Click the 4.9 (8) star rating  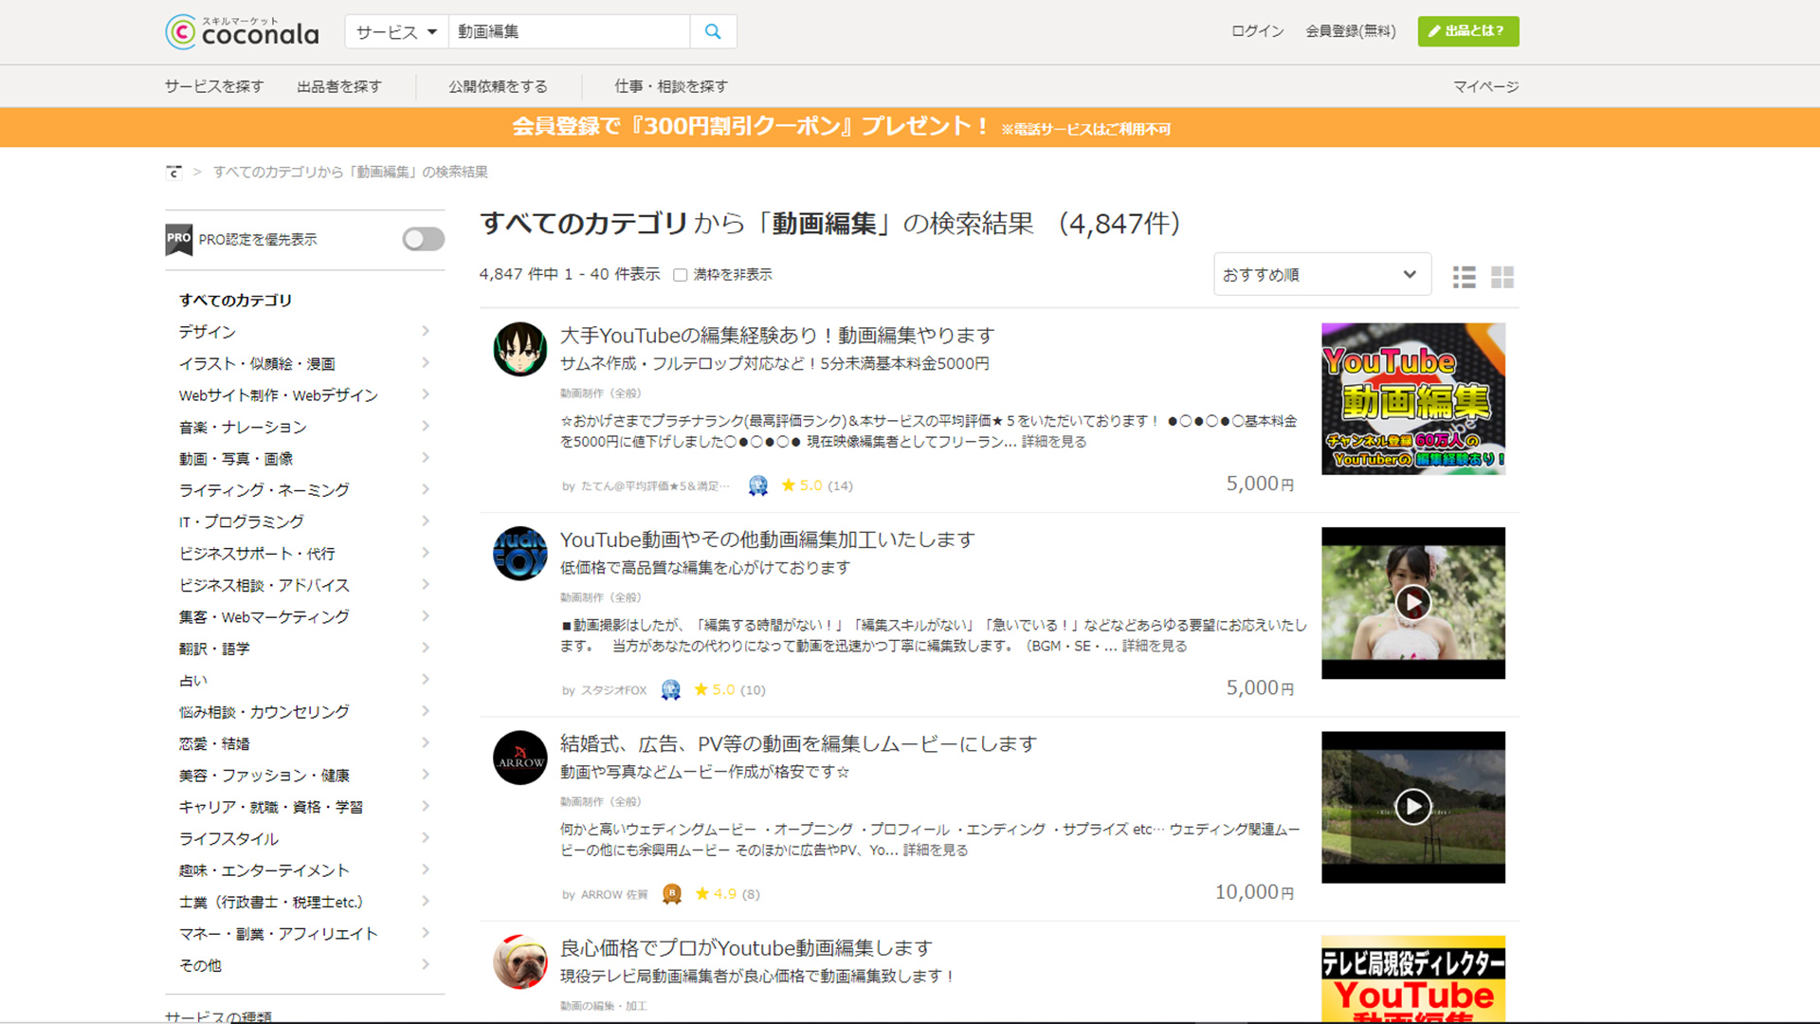click(728, 894)
